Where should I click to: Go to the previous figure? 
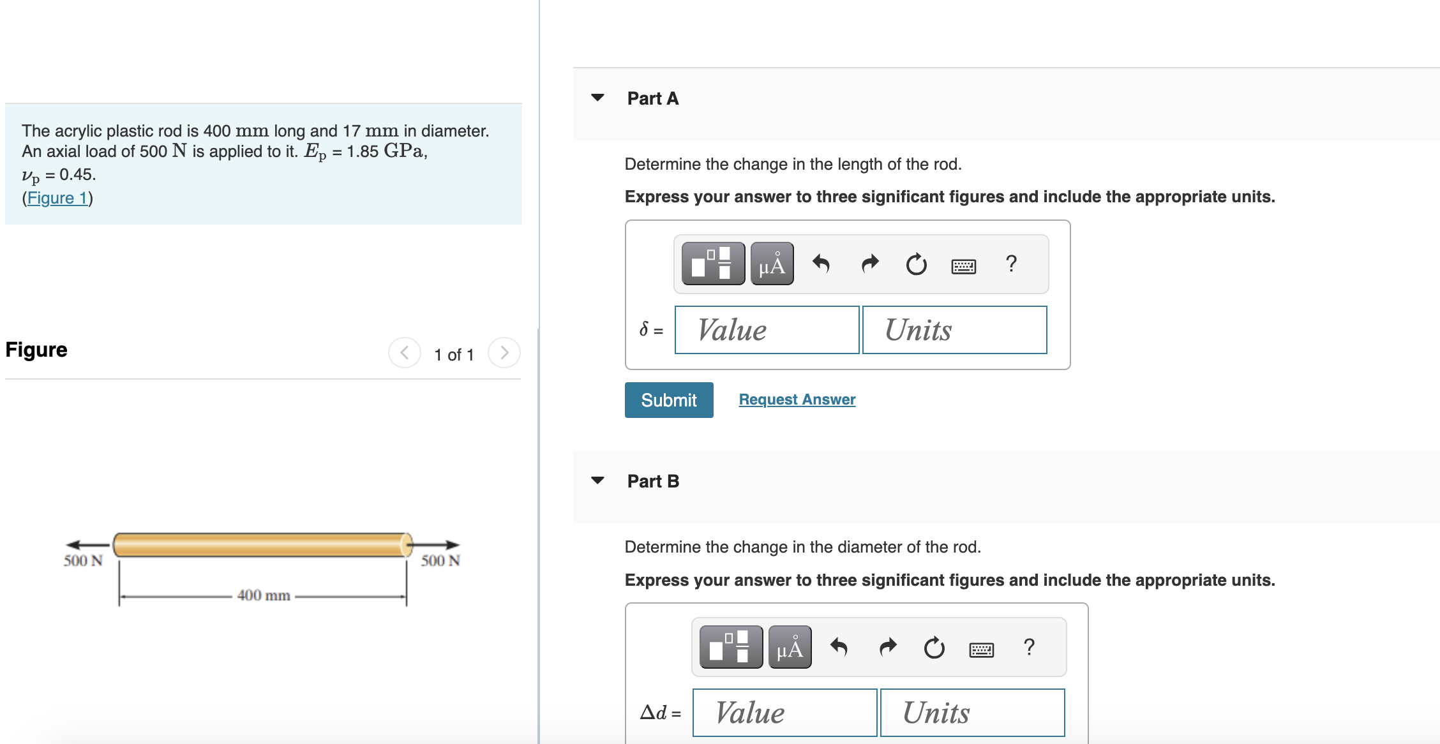click(x=405, y=353)
